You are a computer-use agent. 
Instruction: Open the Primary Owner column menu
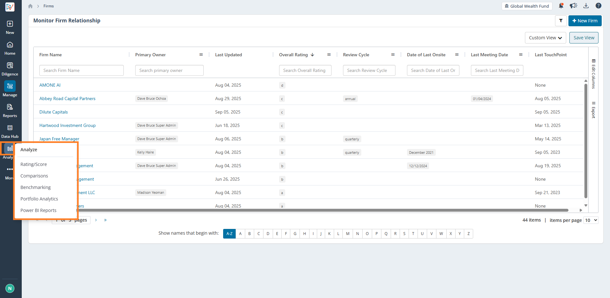(201, 55)
